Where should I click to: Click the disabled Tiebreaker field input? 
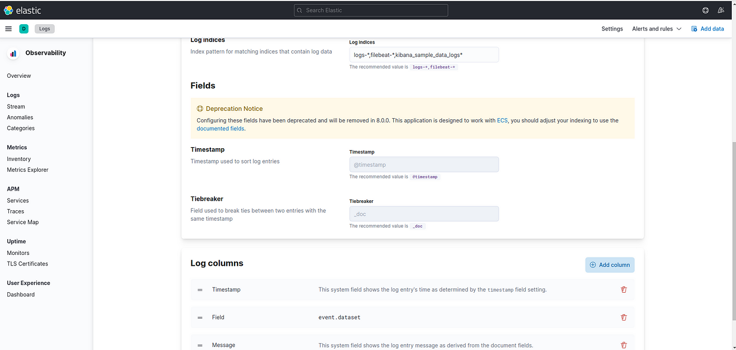click(424, 214)
